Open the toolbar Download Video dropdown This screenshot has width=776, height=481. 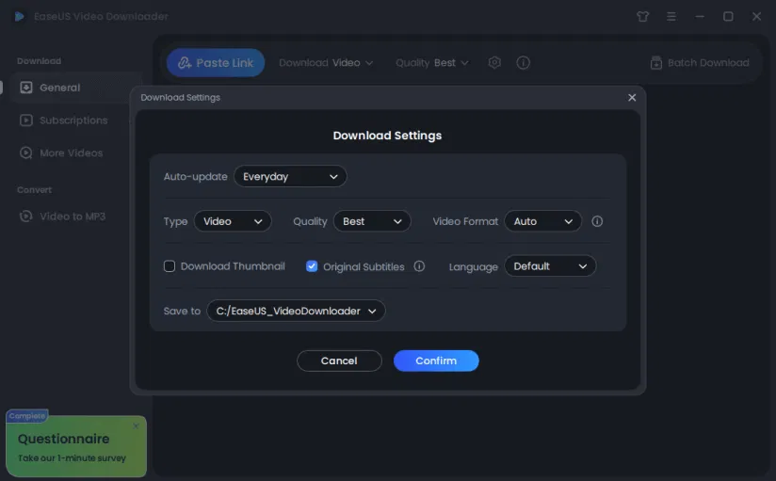(x=326, y=63)
